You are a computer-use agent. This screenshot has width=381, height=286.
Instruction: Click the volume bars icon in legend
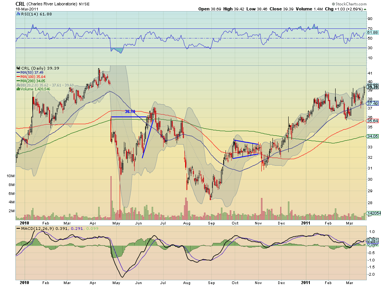pos(18,89)
